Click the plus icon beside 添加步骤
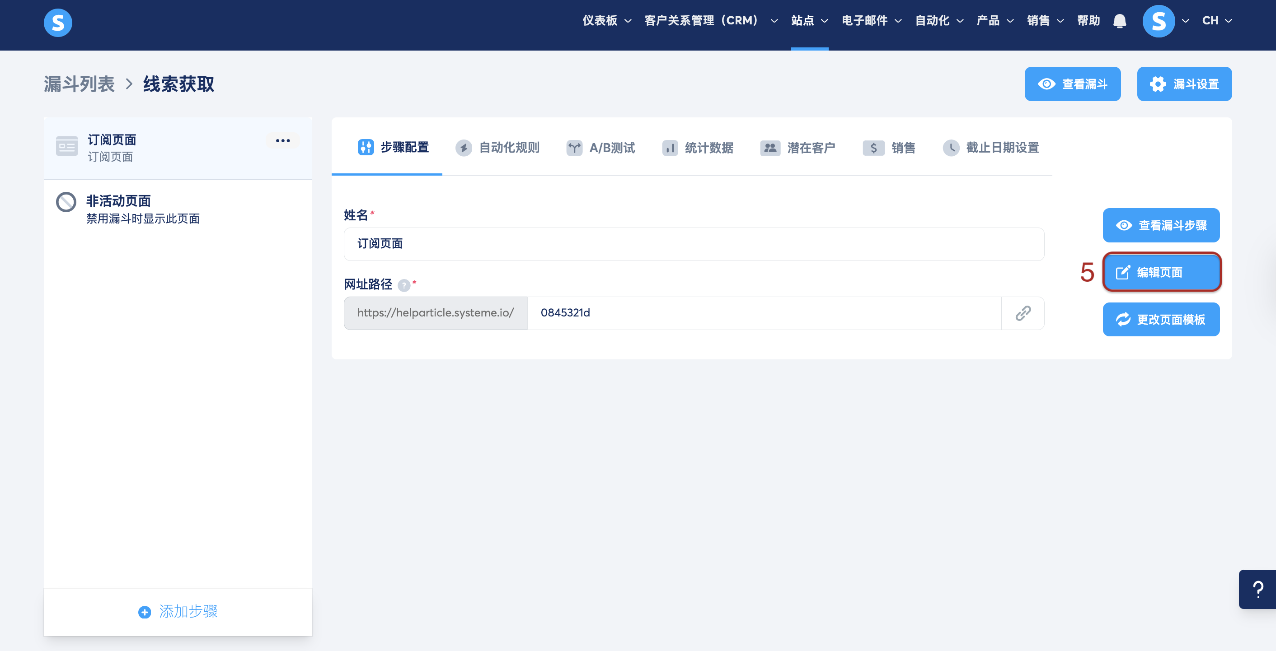The height and width of the screenshot is (651, 1276). [x=145, y=612]
